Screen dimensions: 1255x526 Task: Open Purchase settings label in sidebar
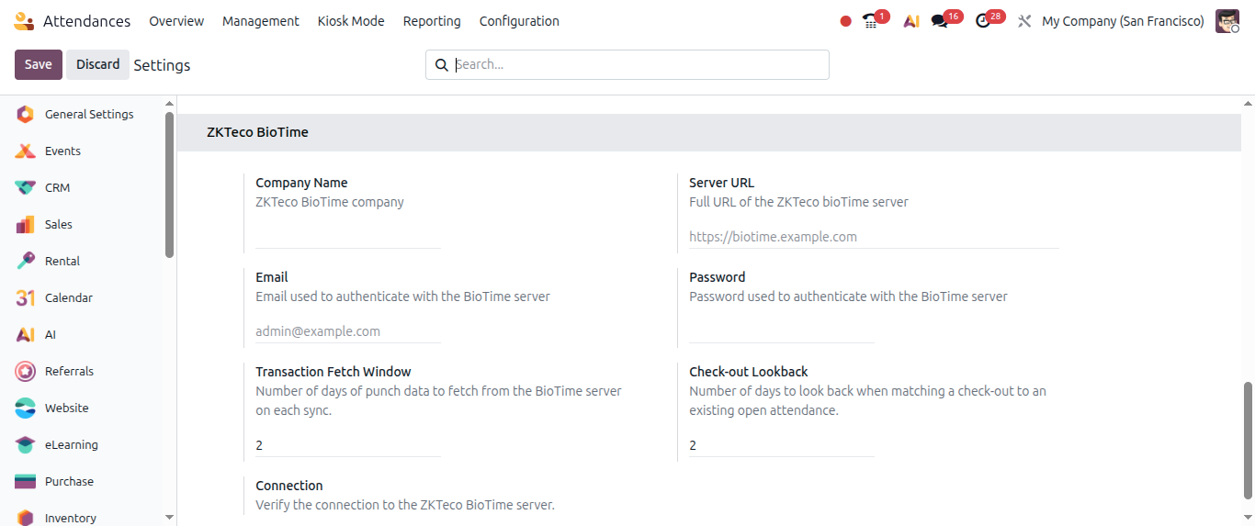point(69,482)
